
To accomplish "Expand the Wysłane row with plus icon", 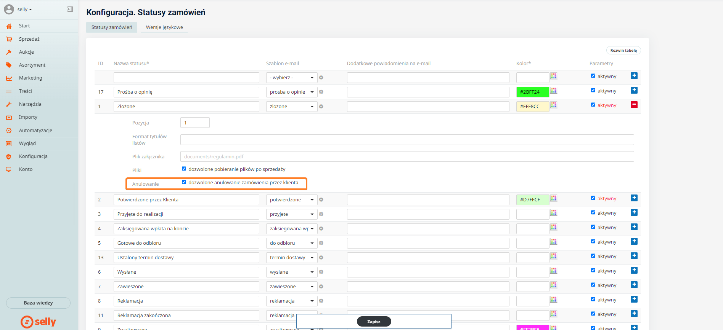I will 634,270.
